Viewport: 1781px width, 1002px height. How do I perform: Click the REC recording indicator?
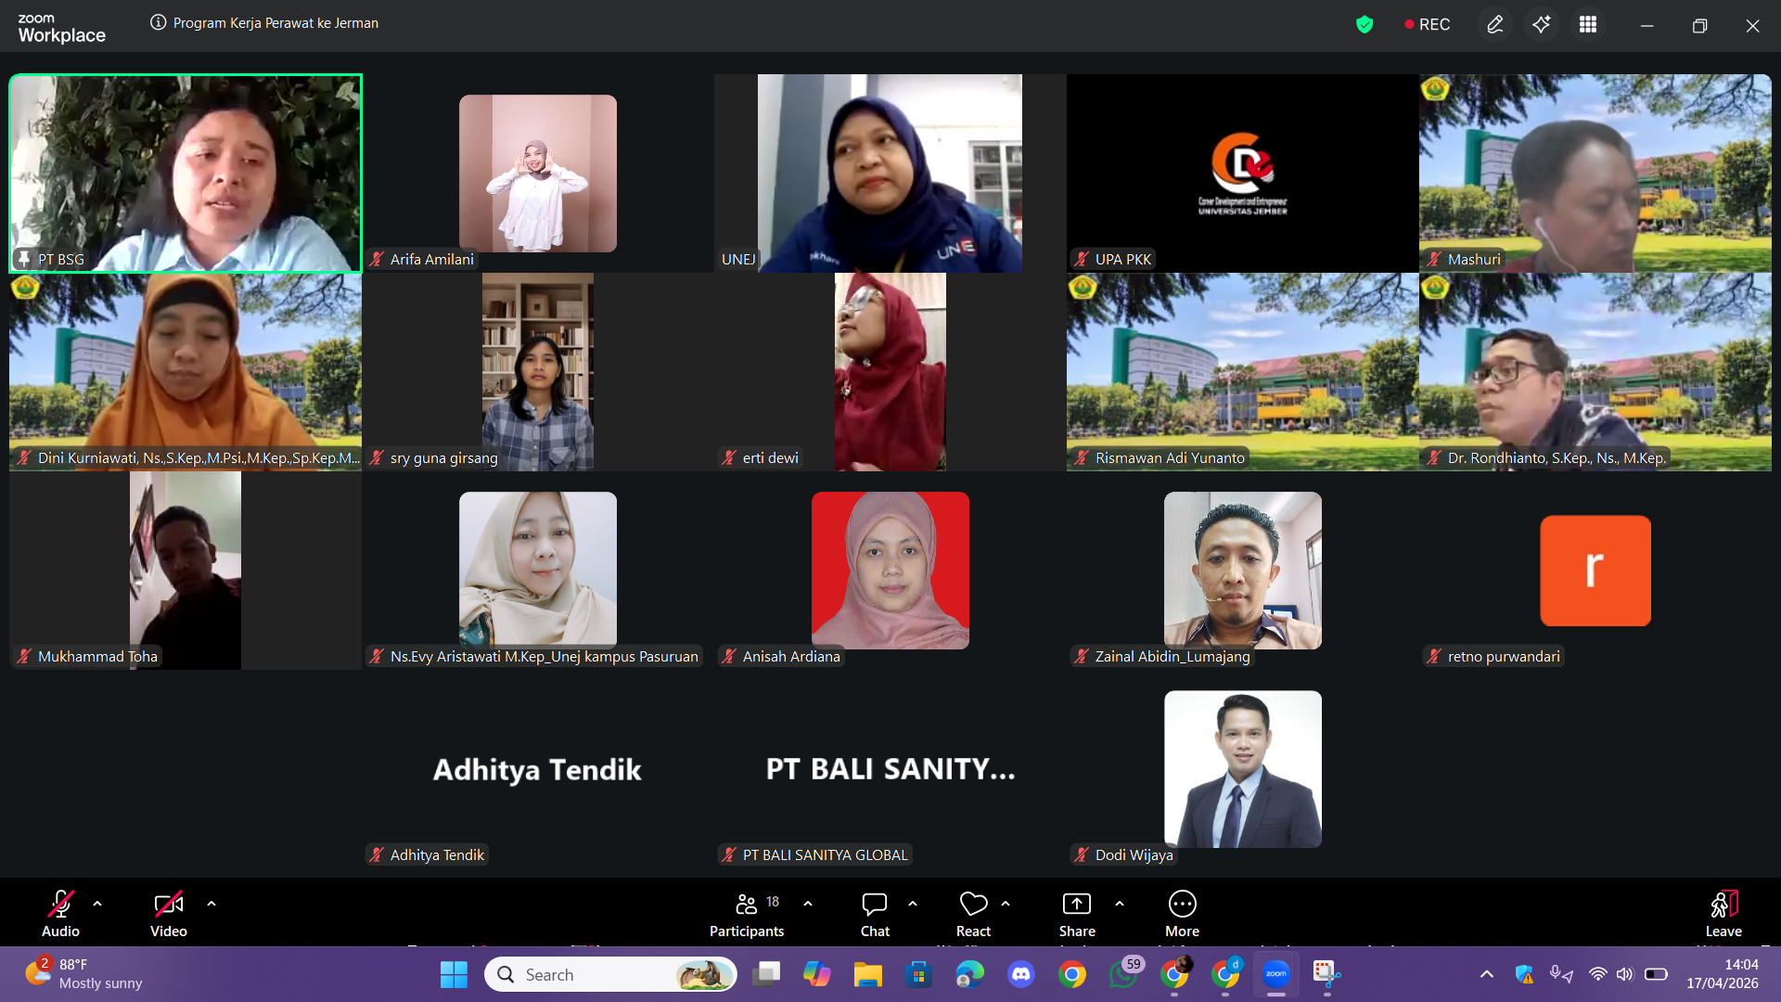(x=1427, y=25)
